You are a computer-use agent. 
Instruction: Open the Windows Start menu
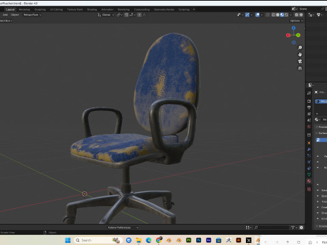tap(67, 240)
